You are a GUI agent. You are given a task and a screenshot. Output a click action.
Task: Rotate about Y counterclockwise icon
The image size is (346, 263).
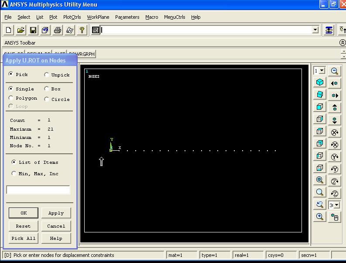click(x=334, y=170)
